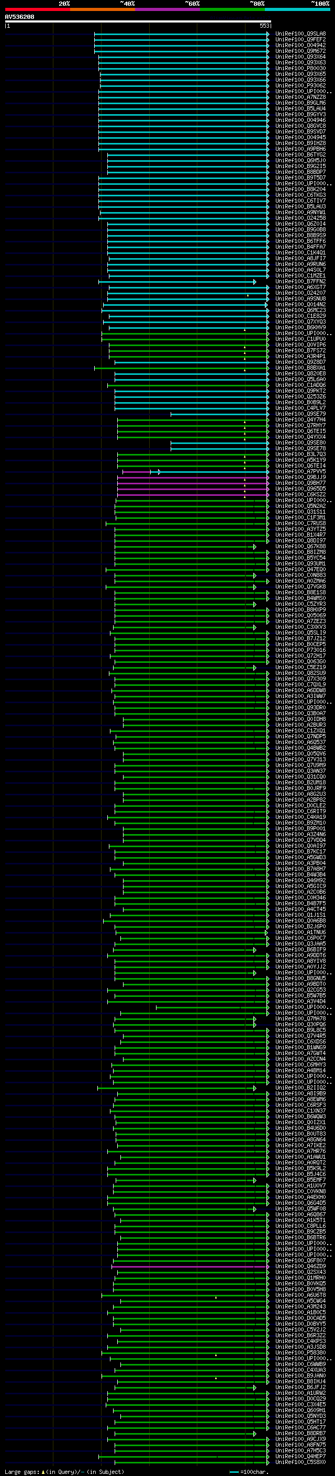This screenshot has height=1476, width=335.
Task: Click the UniRef100_B5LAU4 label
Action: click(300, 108)
